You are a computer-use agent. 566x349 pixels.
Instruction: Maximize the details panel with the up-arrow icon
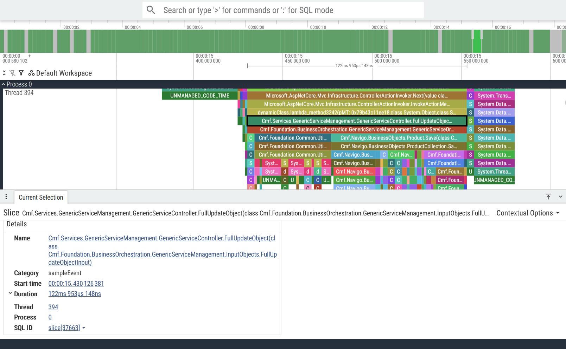coord(548,197)
